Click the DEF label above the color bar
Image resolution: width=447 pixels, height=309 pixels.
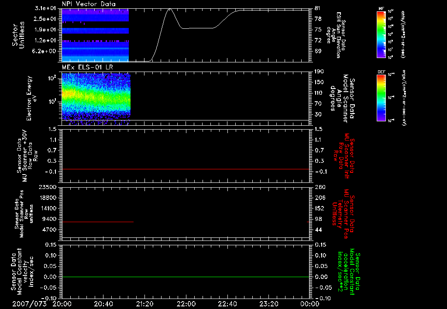tap(381, 72)
